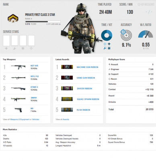Screen dimensions: 156x161
Task: Click the Squad Spawn Ribbon image
Action: click(67, 99)
